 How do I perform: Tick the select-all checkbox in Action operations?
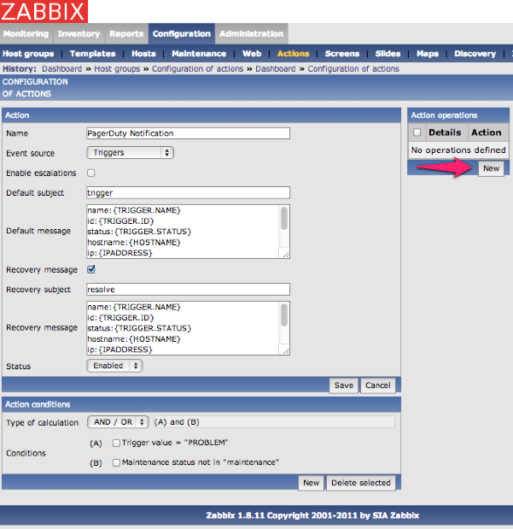[x=417, y=132]
